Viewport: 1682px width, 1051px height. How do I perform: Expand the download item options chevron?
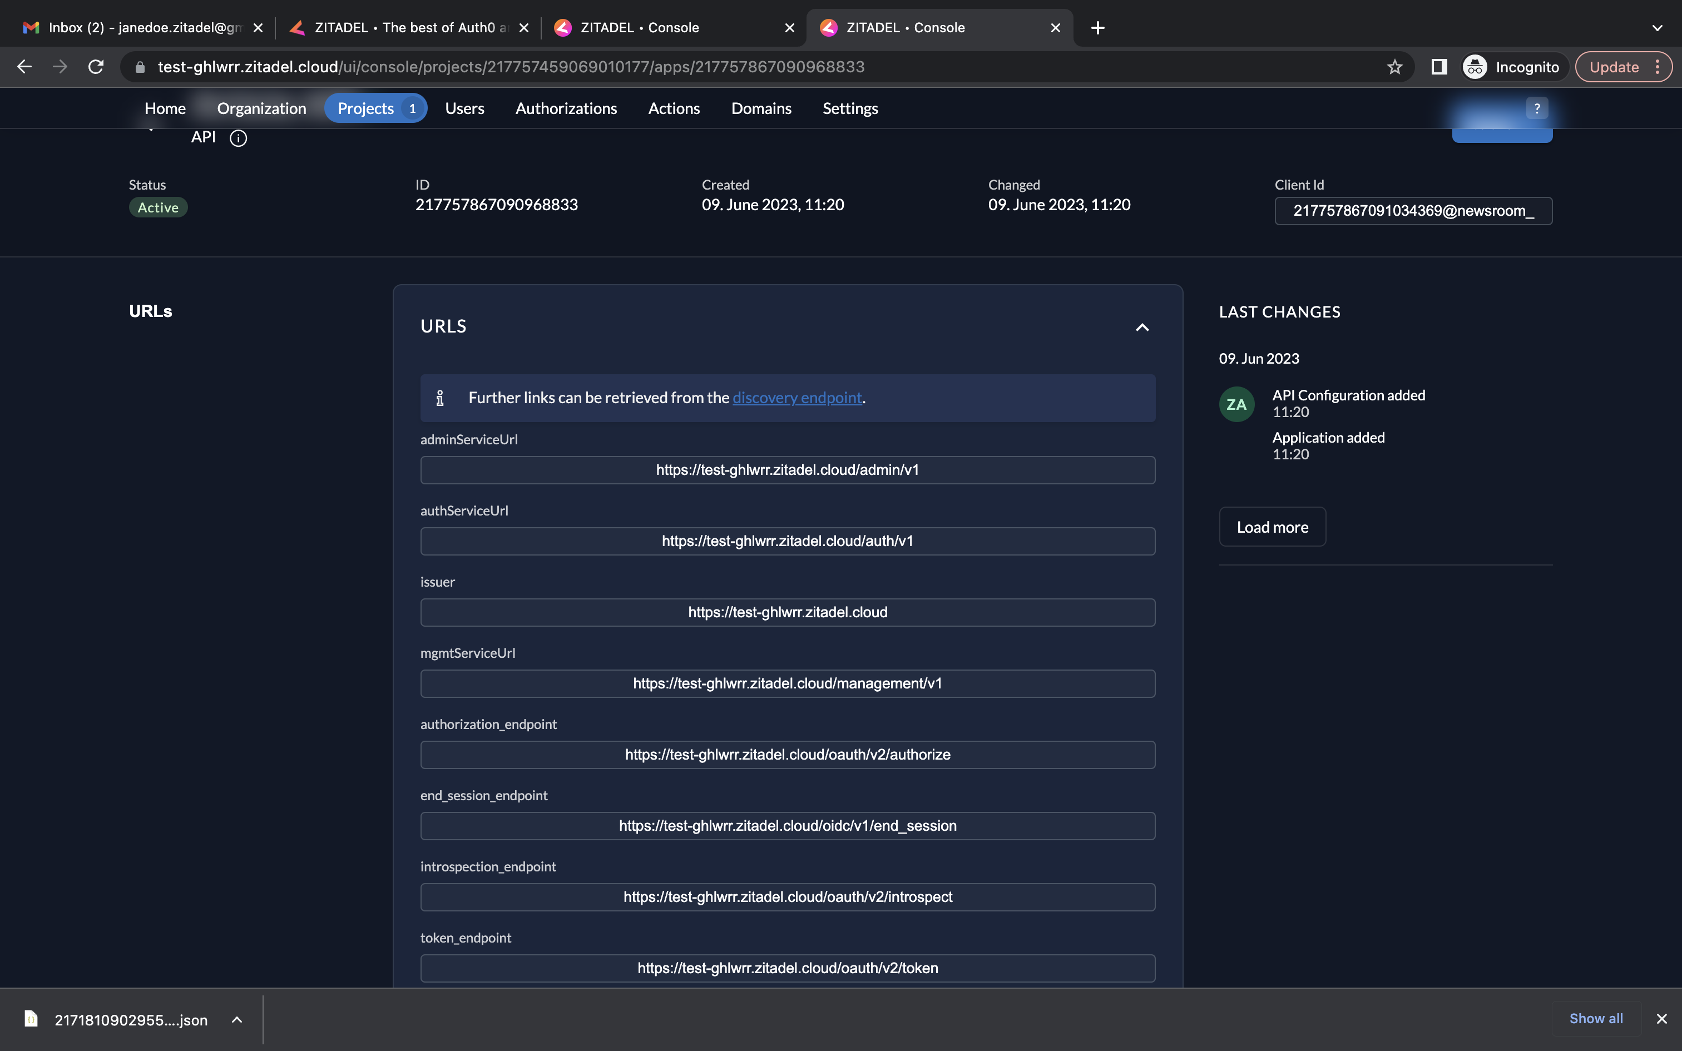(x=236, y=1020)
